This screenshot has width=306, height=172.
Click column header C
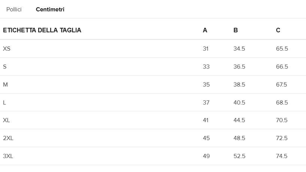coord(278,30)
